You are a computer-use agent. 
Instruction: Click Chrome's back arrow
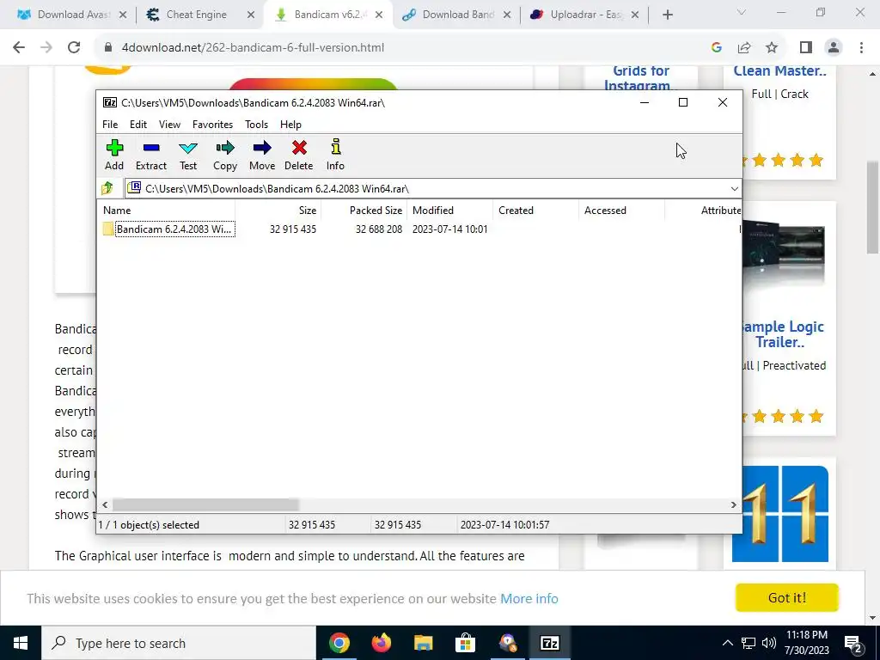[19, 48]
